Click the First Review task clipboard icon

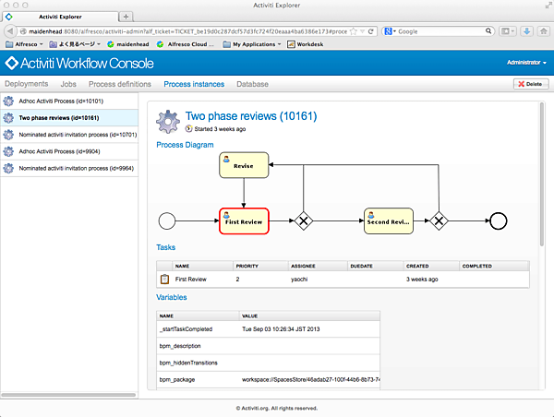(x=165, y=278)
